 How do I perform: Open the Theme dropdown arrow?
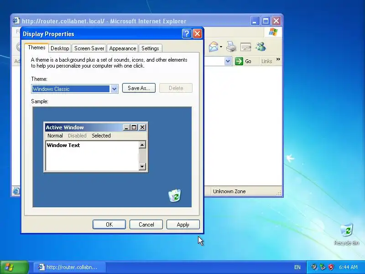114,89
